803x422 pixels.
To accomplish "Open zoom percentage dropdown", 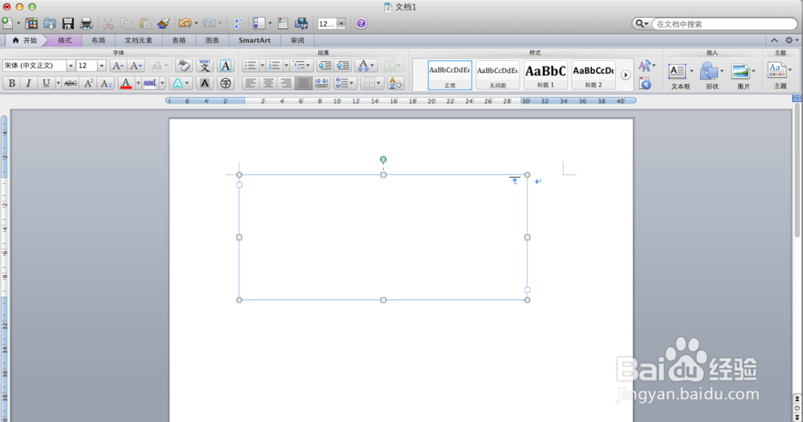I will click(x=341, y=23).
